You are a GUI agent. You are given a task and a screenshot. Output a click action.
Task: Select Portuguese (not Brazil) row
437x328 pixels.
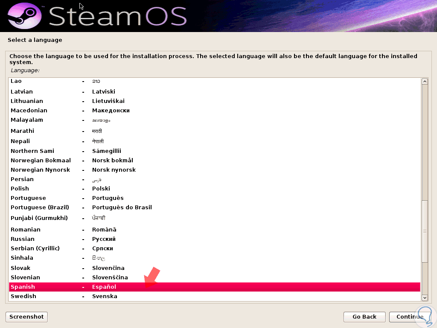click(x=214, y=198)
